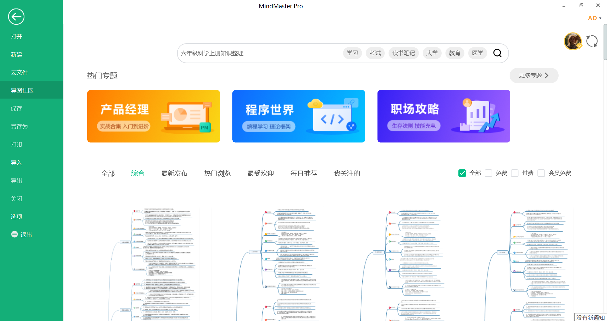Minimize the MindMaster Pro window
Viewport: 607px width, 321px height.
564,6
